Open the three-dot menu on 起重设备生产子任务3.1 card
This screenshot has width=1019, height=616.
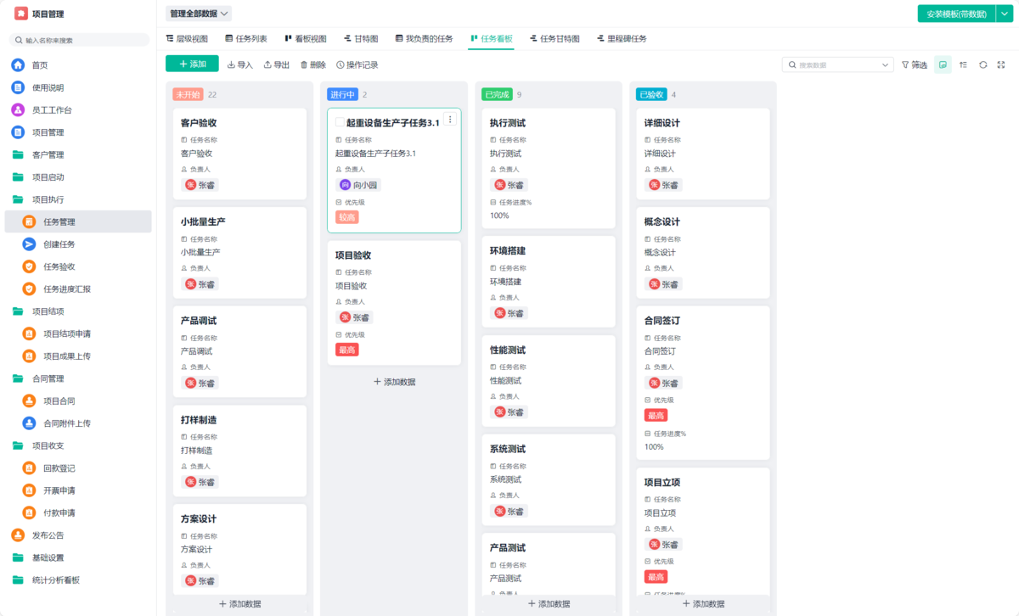[450, 120]
